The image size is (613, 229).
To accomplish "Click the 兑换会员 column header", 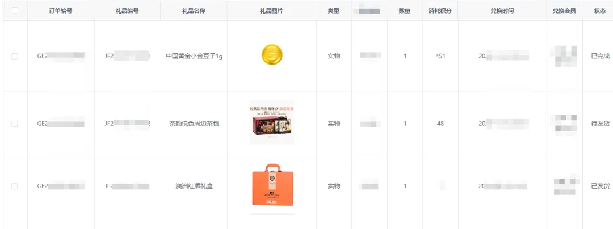I will (564, 11).
